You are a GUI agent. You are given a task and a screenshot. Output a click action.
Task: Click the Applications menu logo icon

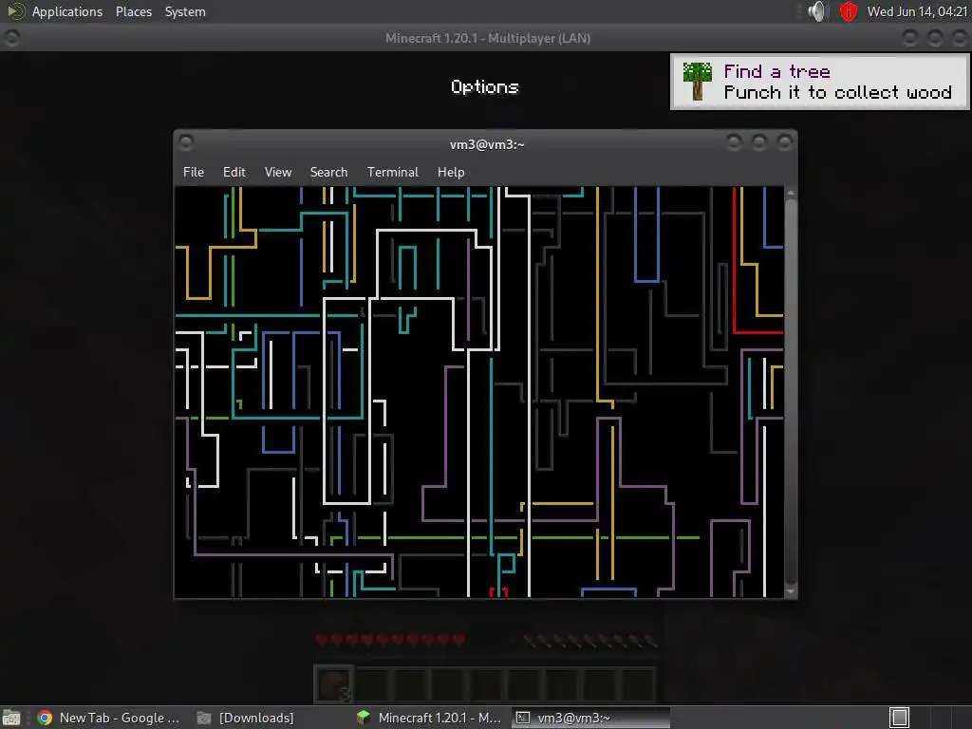tap(15, 11)
